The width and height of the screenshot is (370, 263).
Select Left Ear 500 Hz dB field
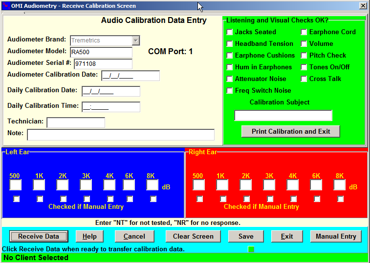coord(16,185)
